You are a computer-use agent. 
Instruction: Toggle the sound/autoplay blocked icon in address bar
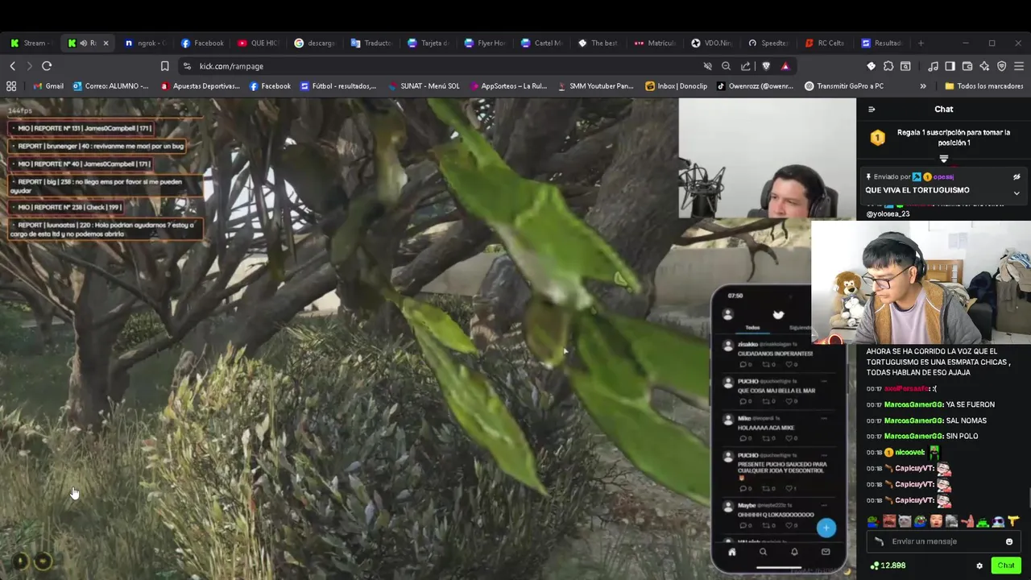point(707,66)
